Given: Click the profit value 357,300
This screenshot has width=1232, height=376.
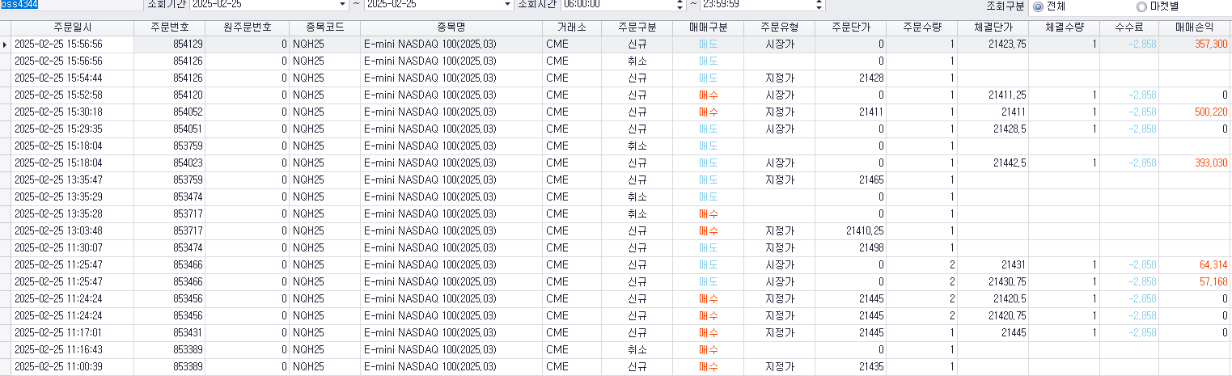Looking at the screenshot, I should (1211, 44).
